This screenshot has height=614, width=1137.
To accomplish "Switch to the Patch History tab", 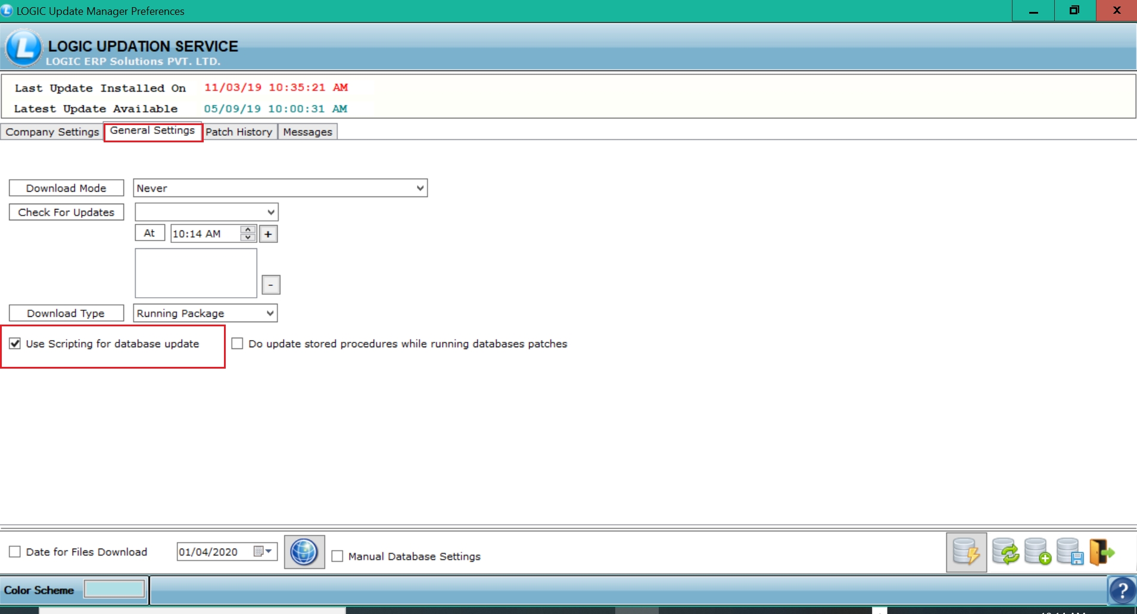I will point(239,132).
